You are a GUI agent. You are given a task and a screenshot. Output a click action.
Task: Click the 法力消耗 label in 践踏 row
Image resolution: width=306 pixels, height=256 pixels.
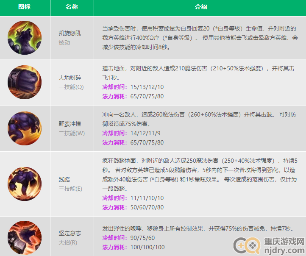point(115,207)
